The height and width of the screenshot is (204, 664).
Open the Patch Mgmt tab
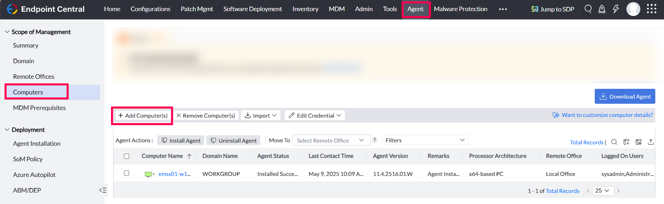pyautogui.click(x=197, y=9)
